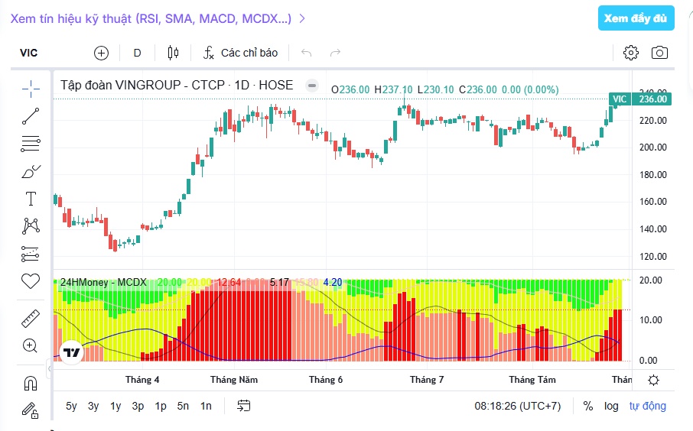
Task: Click the Xem đầy đủ button
Action: click(x=636, y=18)
